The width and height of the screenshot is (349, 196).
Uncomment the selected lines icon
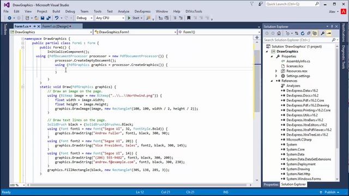pyautogui.click(x=180, y=18)
